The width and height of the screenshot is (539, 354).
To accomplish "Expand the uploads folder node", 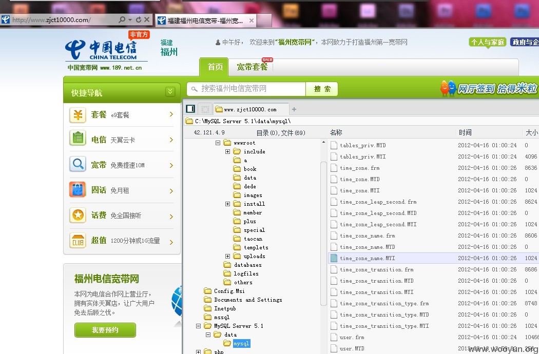I will click(x=227, y=256).
